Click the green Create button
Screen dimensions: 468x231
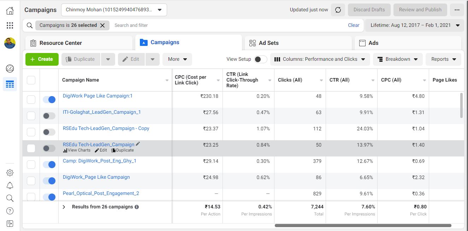[x=42, y=59]
